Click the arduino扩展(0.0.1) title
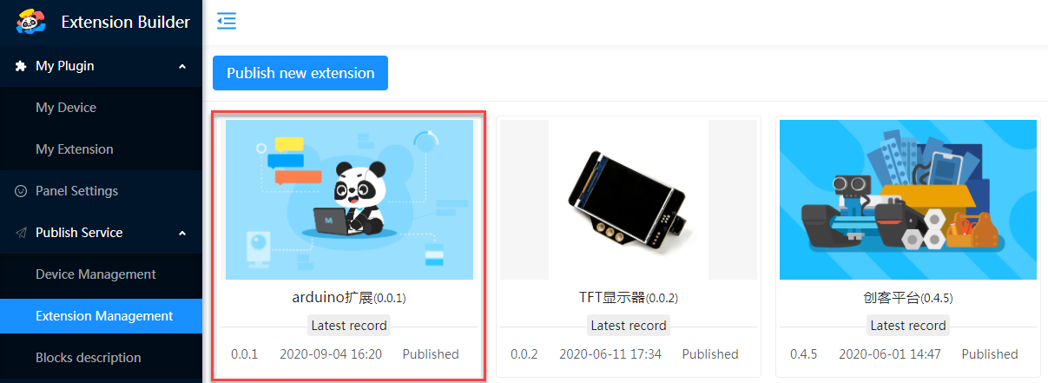 pos(349,298)
